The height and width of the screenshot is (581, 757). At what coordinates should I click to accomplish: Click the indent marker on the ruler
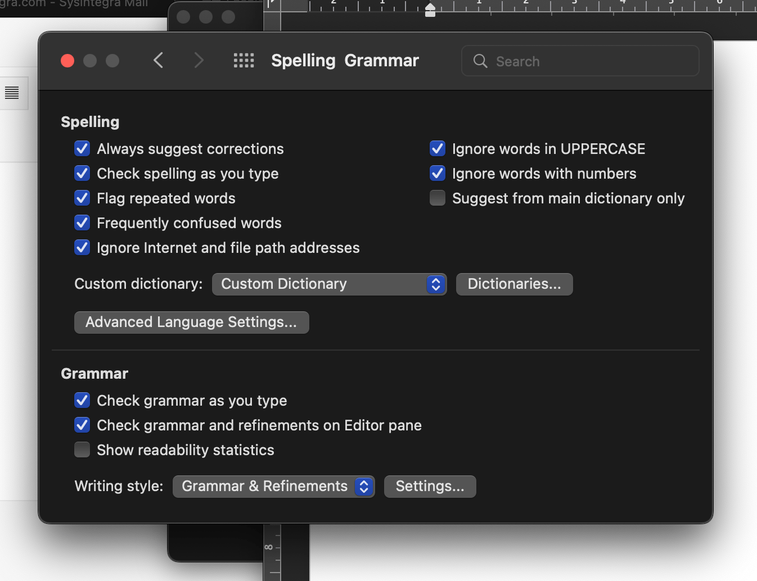pyautogui.click(x=430, y=10)
